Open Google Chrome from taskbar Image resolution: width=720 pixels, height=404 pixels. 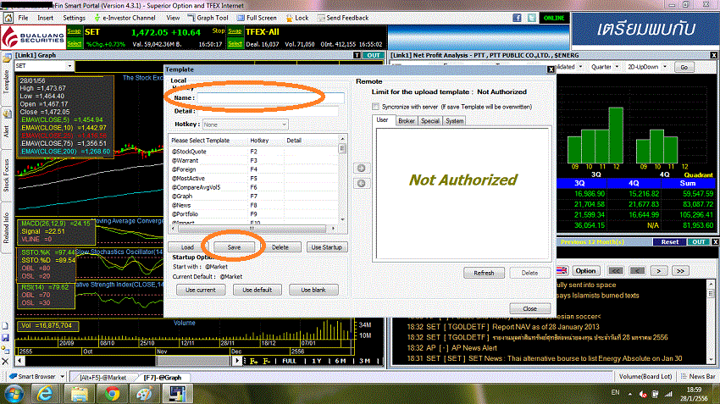click(112, 394)
